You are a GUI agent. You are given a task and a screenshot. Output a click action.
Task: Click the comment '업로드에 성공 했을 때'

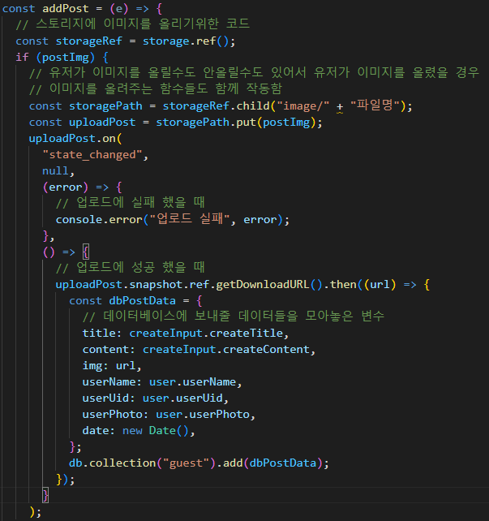pos(130,268)
